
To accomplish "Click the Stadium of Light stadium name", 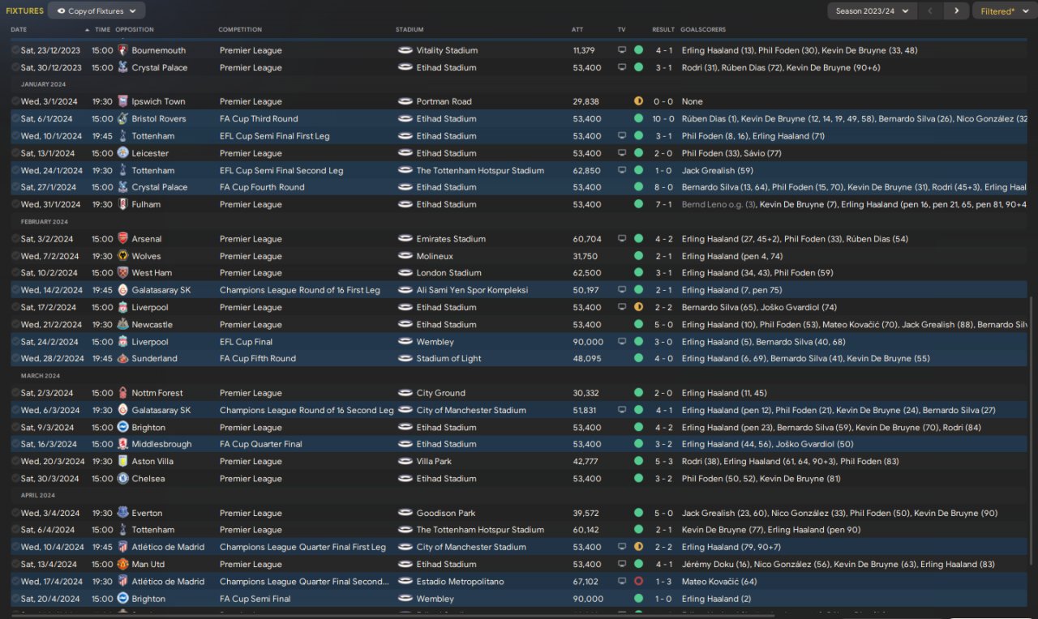I will click(x=449, y=359).
